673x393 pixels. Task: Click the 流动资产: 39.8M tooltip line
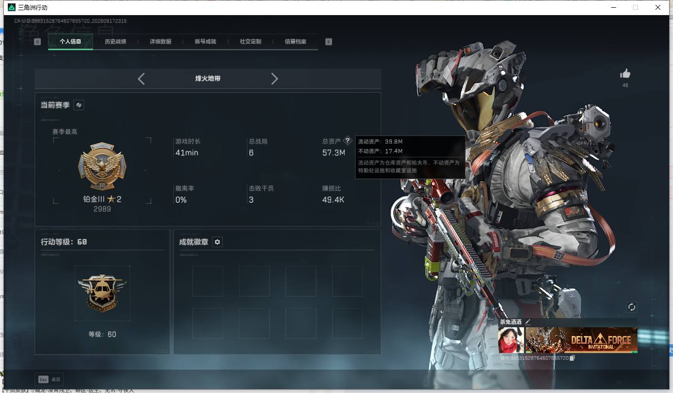[380, 142]
